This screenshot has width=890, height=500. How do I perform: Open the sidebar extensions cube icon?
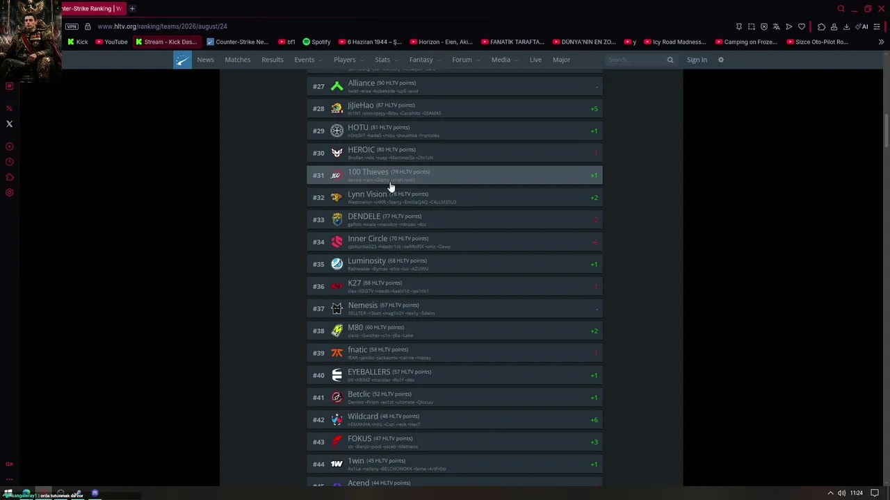point(10,177)
